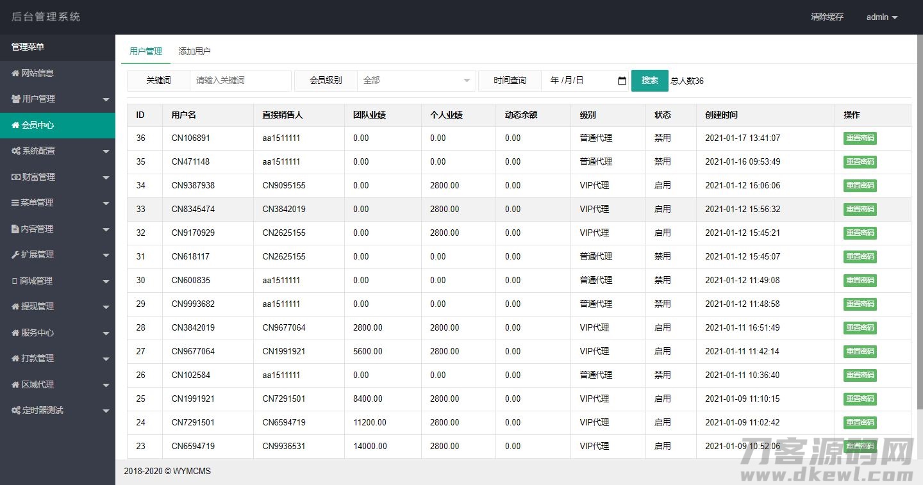The image size is (923, 485).
Task: Click the 搜索 search button
Action: [649, 81]
